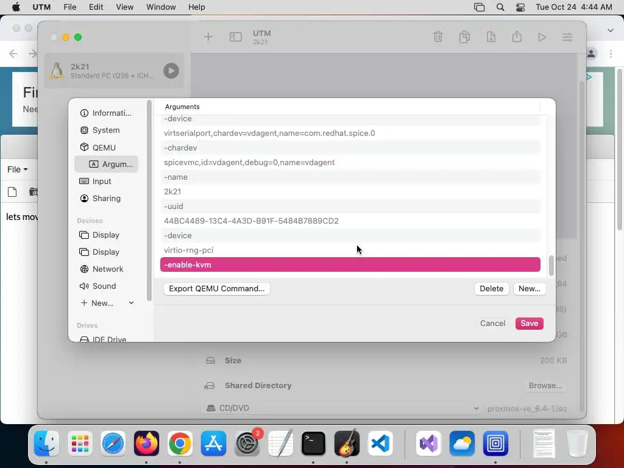This screenshot has width=624, height=468.
Task: Click the share icon in UTM toolbar
Action: pos(517,37)
